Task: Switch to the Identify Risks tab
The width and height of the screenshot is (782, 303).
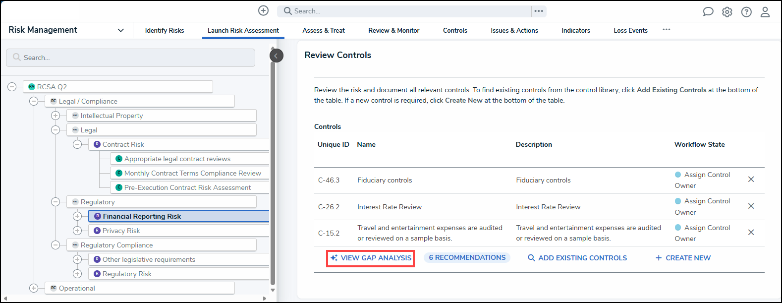Action: point(165,30)
